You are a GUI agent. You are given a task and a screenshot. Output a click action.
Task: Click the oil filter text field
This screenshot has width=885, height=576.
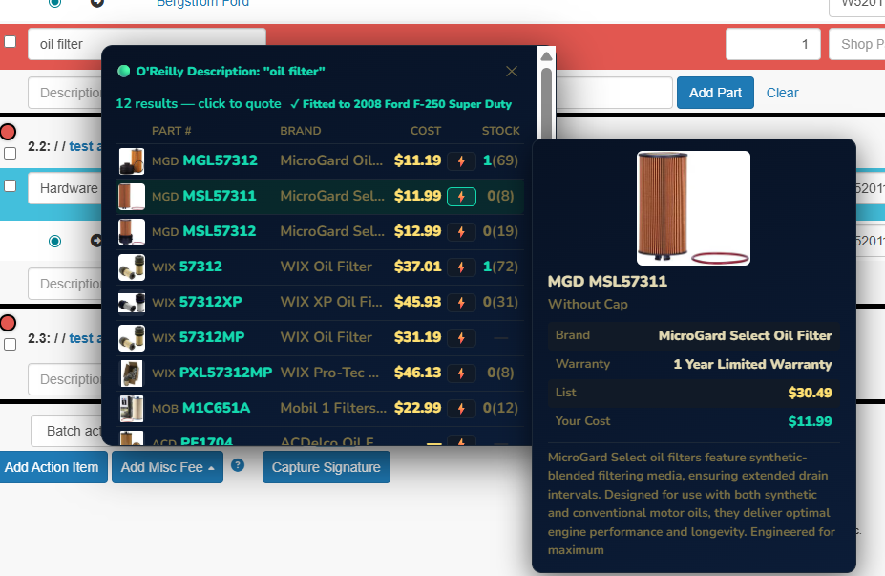147,44
